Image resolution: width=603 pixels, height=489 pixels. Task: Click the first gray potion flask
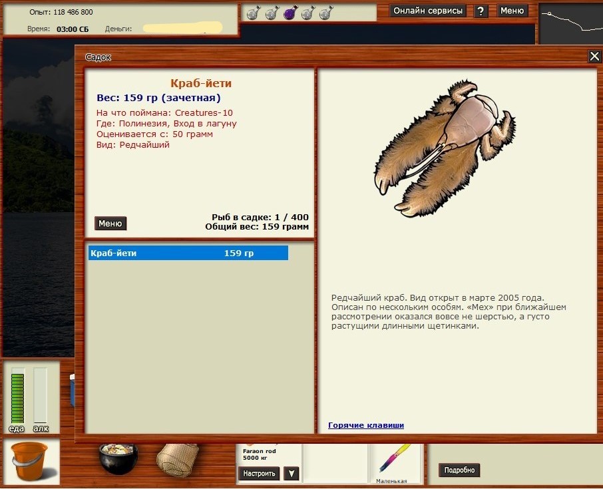(253, 13)
